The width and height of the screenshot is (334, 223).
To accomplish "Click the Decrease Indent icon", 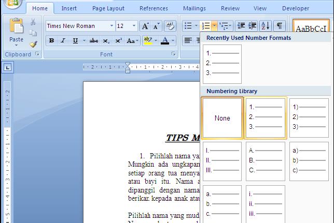I will coord(241,26).
